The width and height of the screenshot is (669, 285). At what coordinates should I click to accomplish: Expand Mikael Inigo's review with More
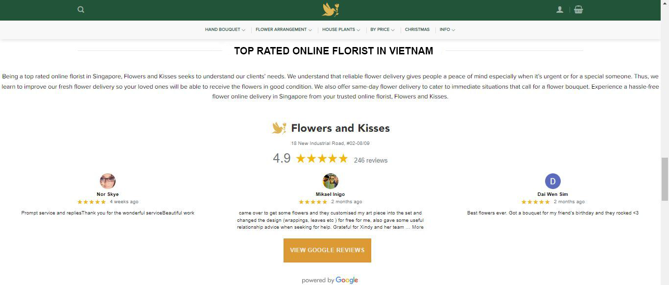click(x=418, y=227)
